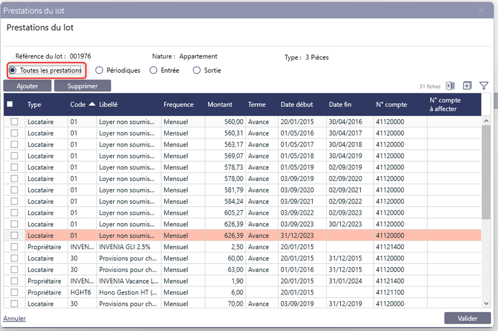Click the scrollbar up arrow of the table

[x=486, y=121]
